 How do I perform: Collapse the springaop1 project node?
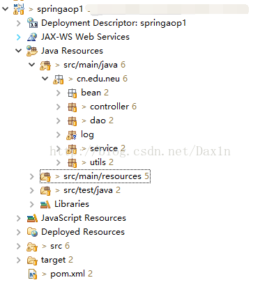pyautogui.click(x=5, y=9)
